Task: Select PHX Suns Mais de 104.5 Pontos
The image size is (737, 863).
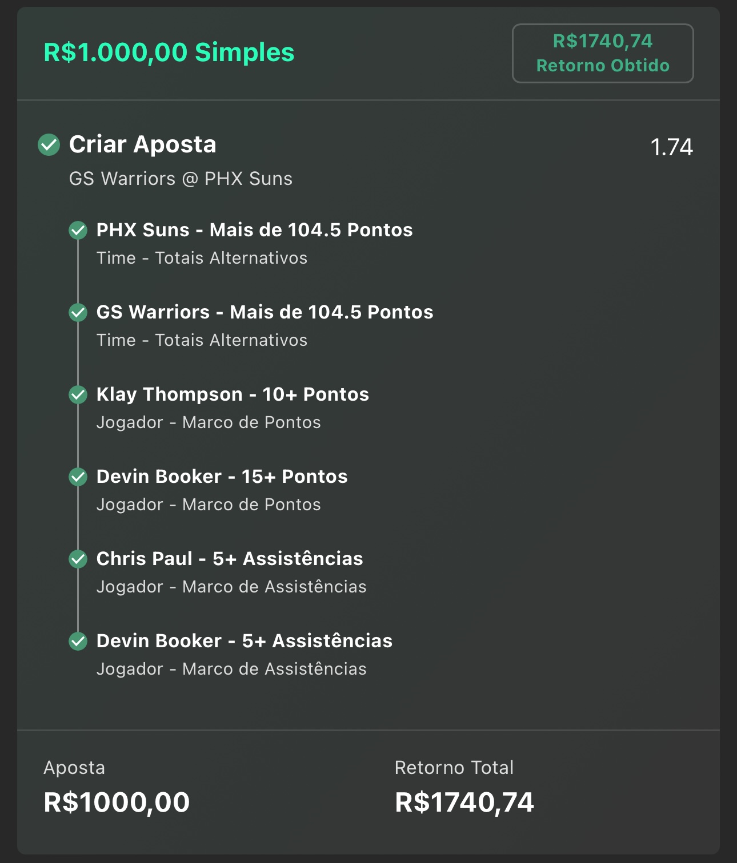Action: coord(255,230)
